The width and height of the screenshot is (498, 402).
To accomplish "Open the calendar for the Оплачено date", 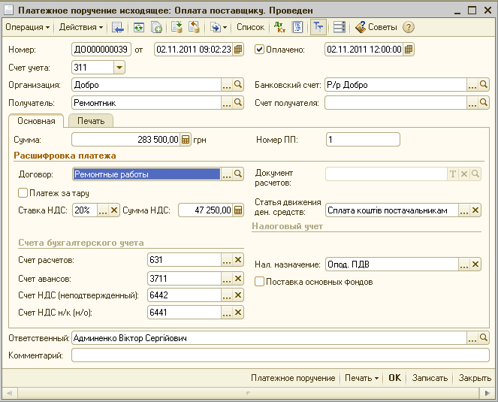I will (x=409, y=50).
